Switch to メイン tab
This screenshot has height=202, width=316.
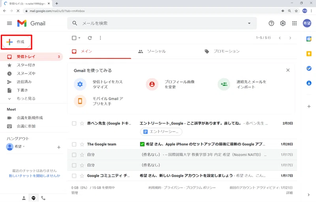tap(100, 51)
